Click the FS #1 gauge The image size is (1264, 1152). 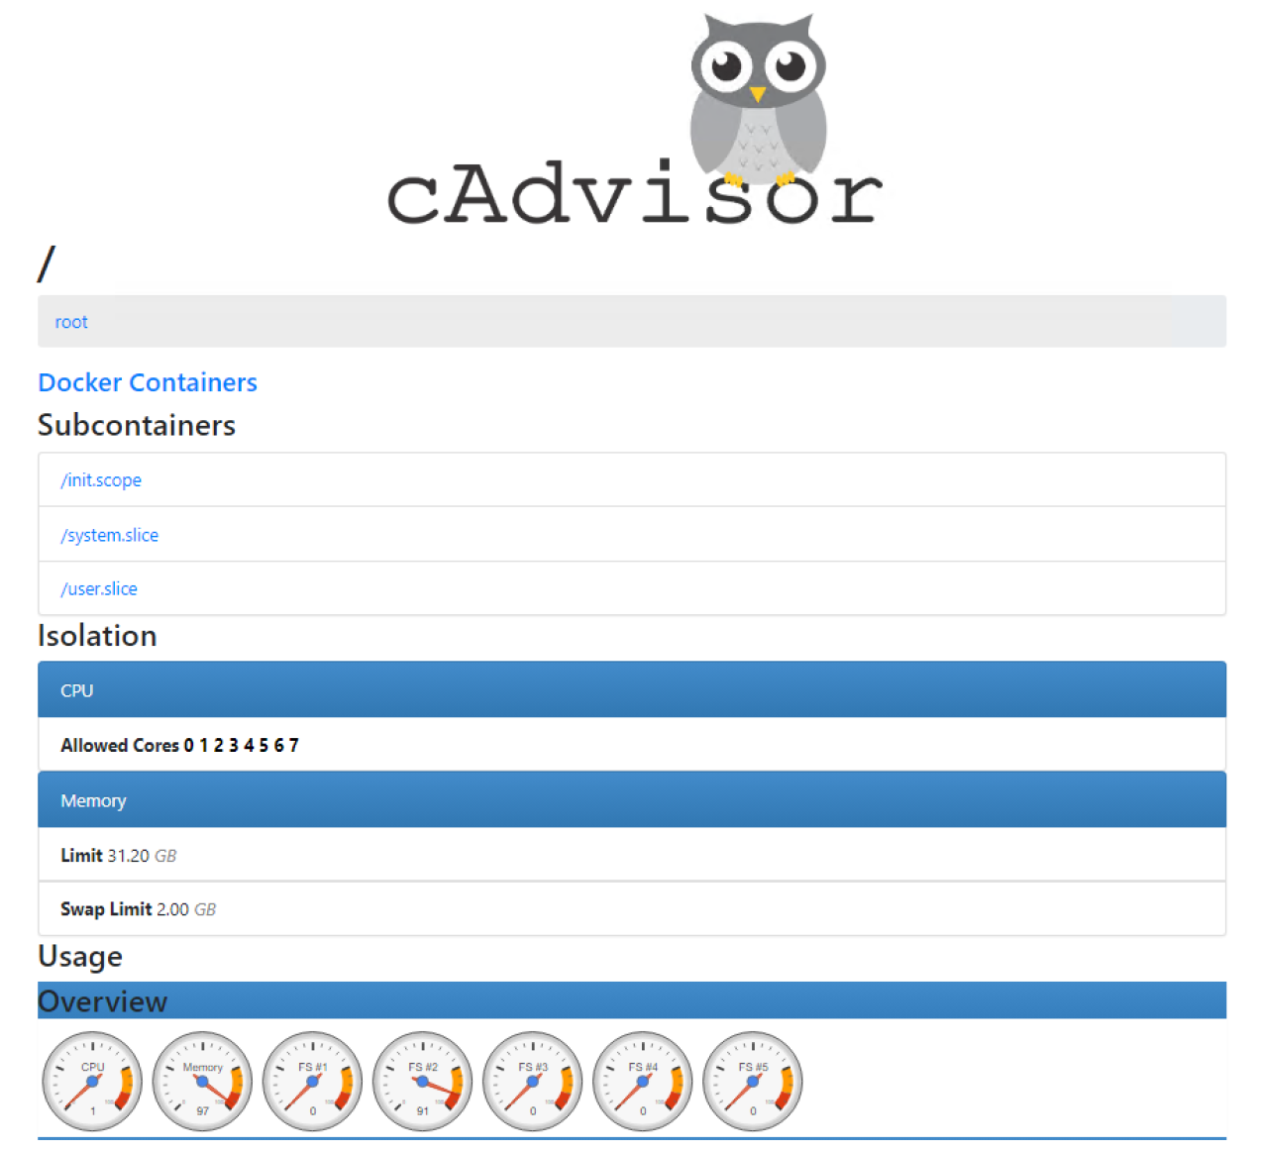coord(312,1082)
